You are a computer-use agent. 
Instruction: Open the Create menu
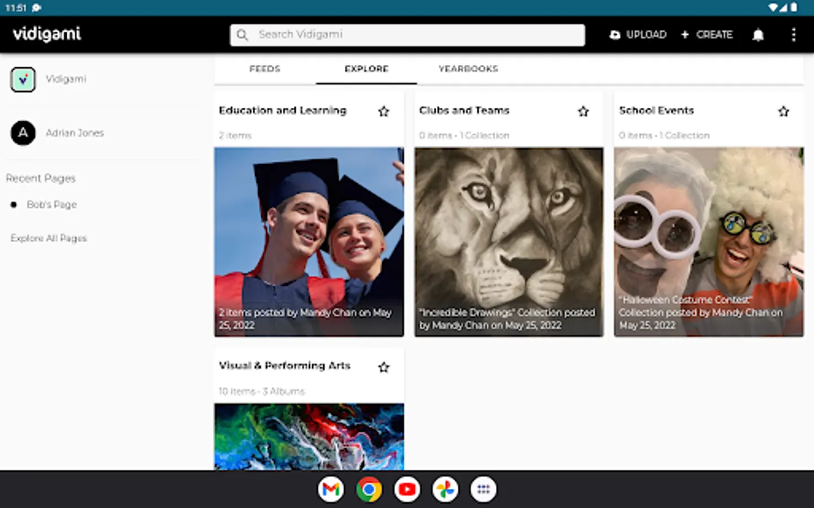[x=707, y=35]
